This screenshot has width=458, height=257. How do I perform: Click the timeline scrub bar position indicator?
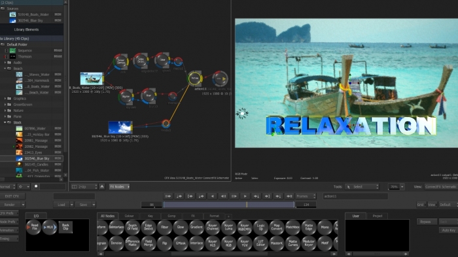point(247,205)
